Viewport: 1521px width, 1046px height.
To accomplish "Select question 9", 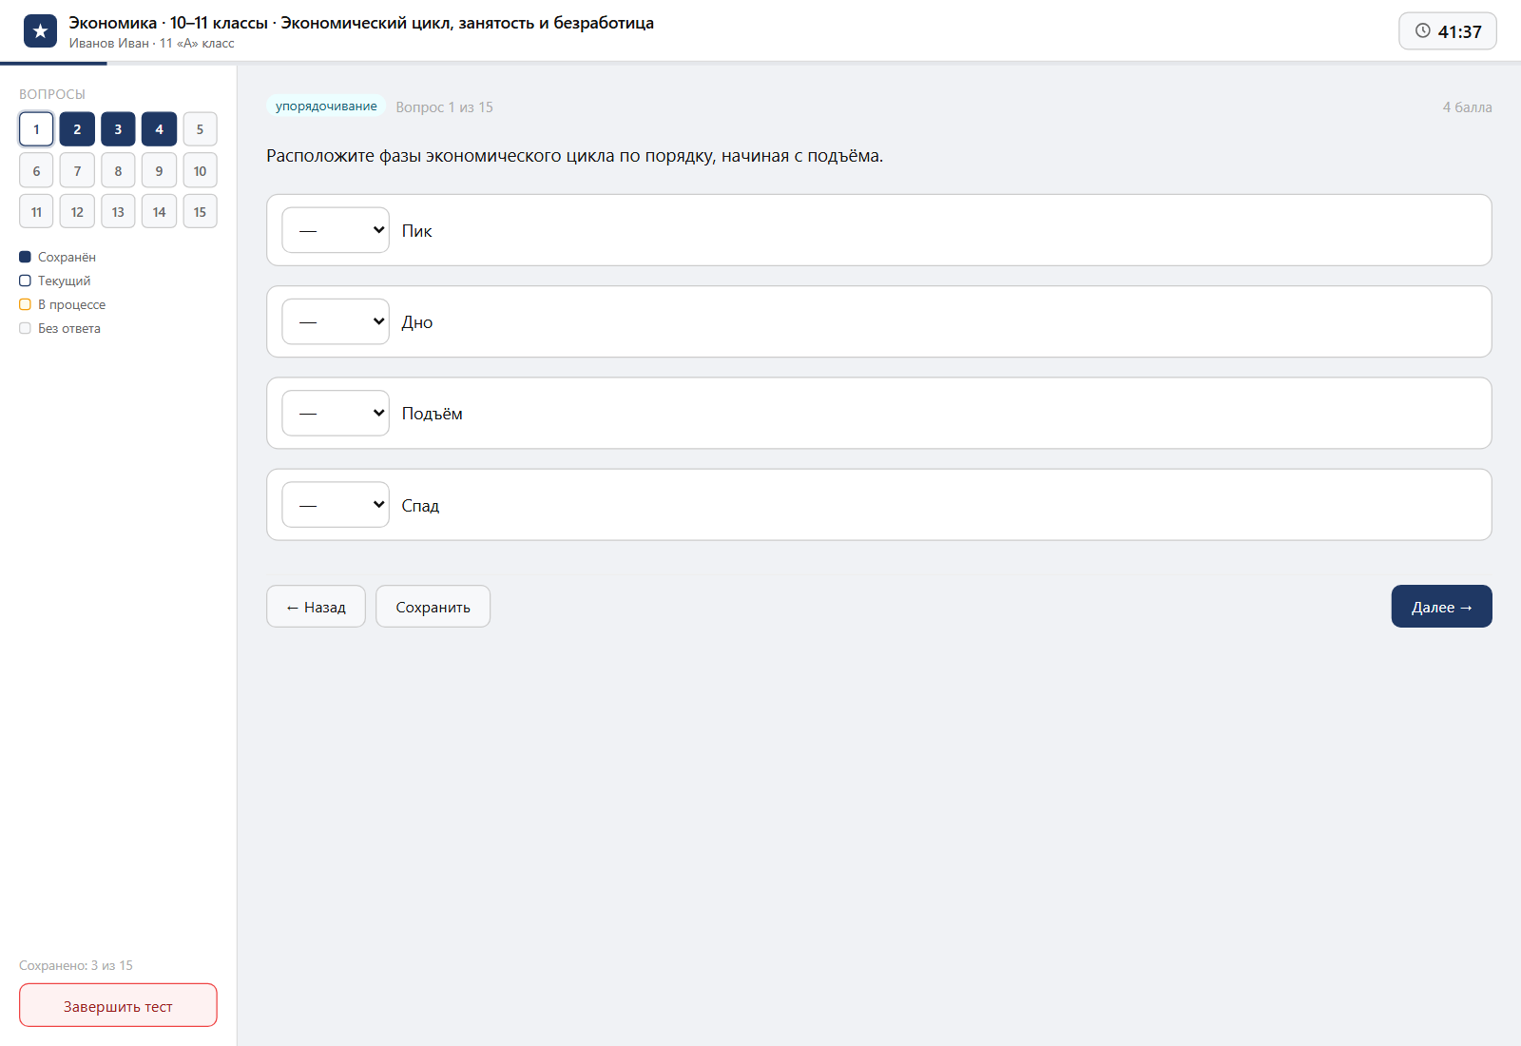I will (159, 171).
